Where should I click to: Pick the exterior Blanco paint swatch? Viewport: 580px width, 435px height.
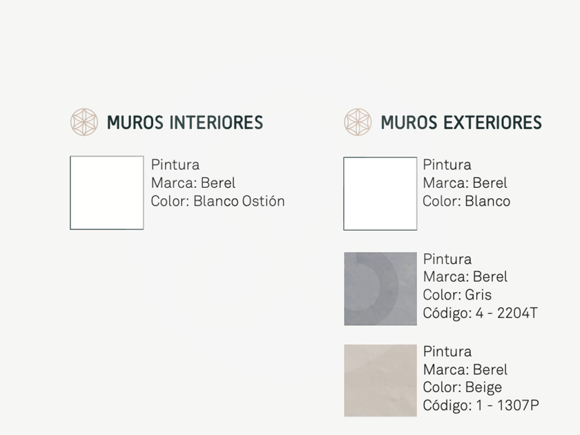380,193
